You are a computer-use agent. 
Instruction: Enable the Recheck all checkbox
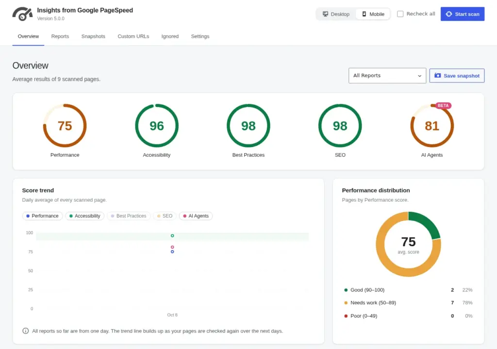click(400, 14)
